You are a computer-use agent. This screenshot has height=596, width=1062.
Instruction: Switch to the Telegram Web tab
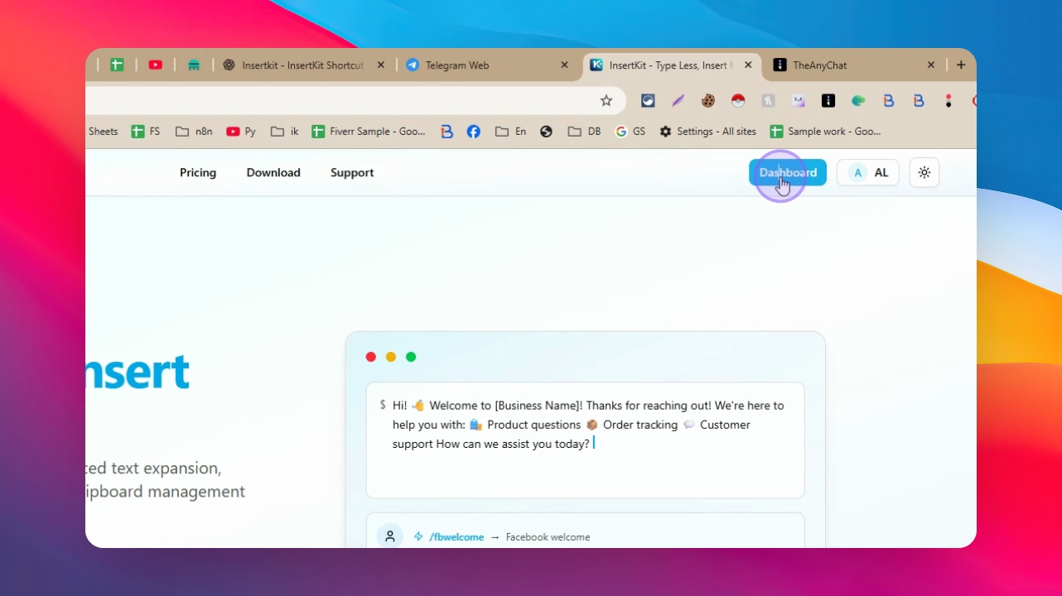click(x=485, y=65)
